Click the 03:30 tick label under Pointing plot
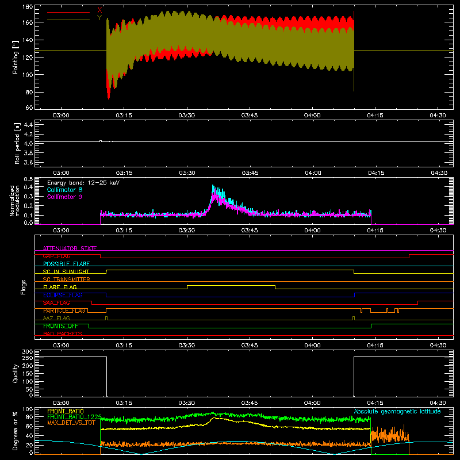The height and width of the screenshot is (460, 460). click(186, 116)
